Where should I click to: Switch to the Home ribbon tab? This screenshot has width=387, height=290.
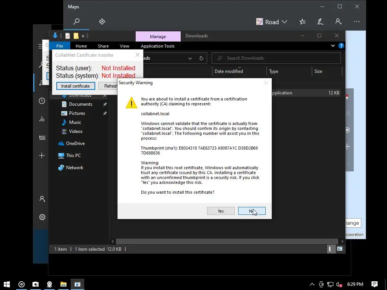pos(81,46)
